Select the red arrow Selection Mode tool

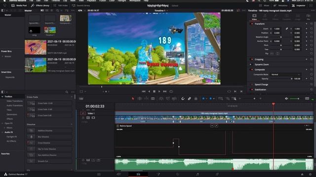pyautogui.click(x=133, y=98)
